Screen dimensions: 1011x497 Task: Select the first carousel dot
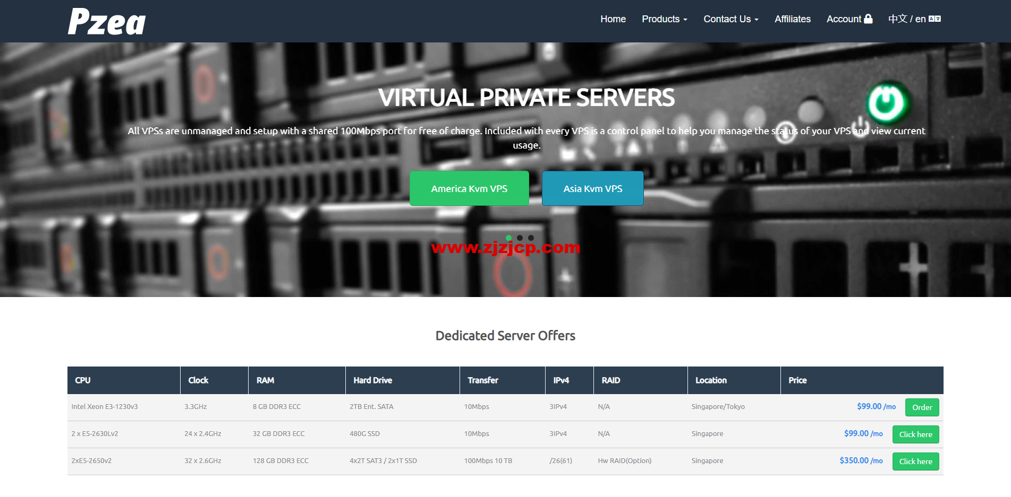pyautogui.click(x=509, y=238)
